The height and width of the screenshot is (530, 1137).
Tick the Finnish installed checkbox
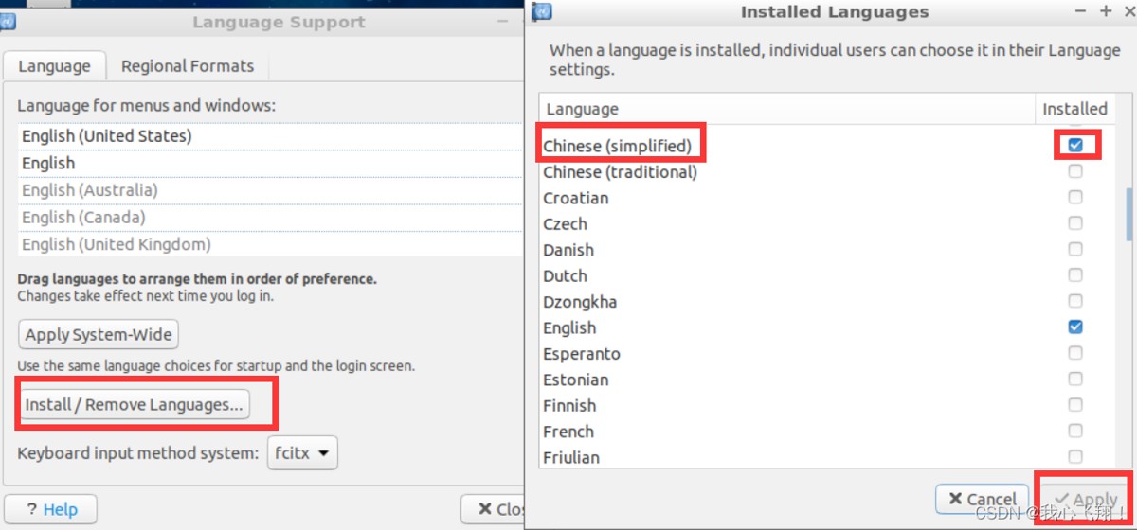(1075, 405)
